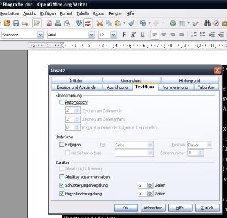Apply bold formatting F icon

click(124, 35)
